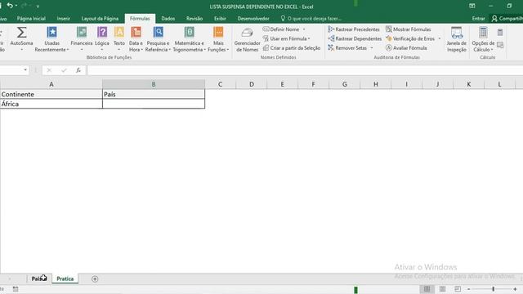Open Janela de Inspeção

(456, 39)
